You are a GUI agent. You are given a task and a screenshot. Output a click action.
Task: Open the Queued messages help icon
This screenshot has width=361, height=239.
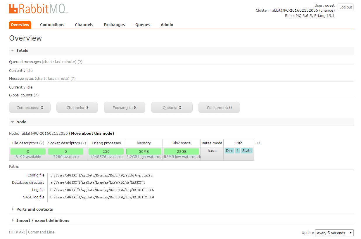click(80, 62)
